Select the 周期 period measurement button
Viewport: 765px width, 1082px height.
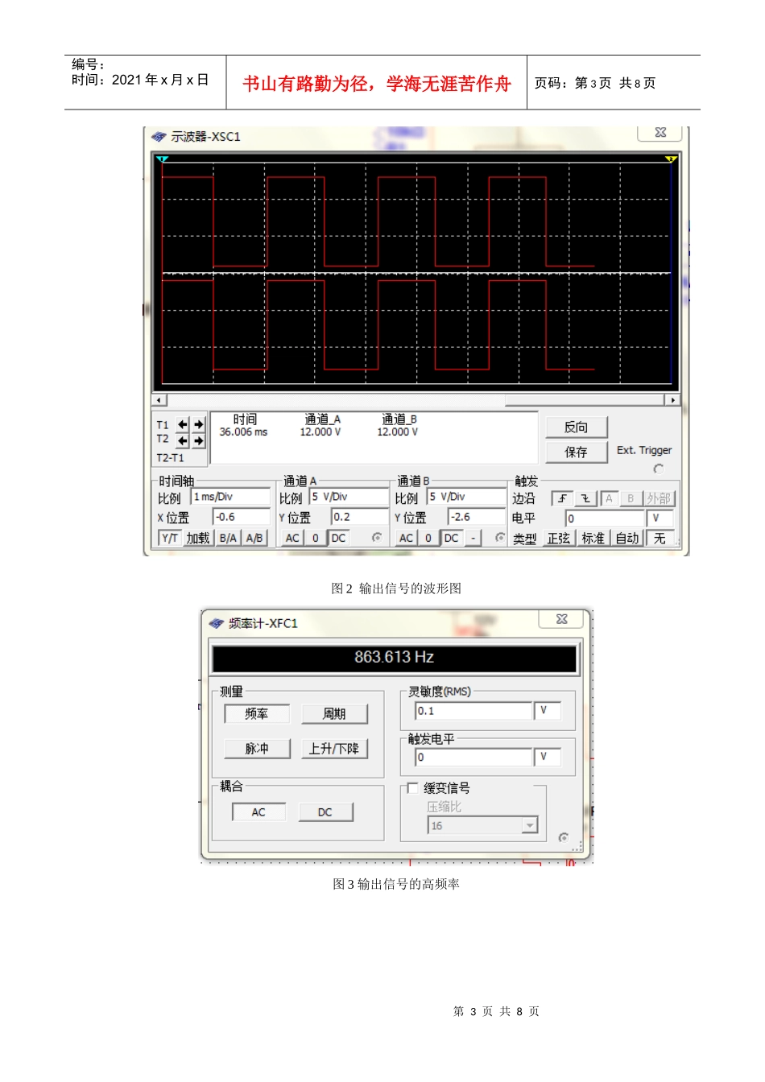click(x=334, y=713)
